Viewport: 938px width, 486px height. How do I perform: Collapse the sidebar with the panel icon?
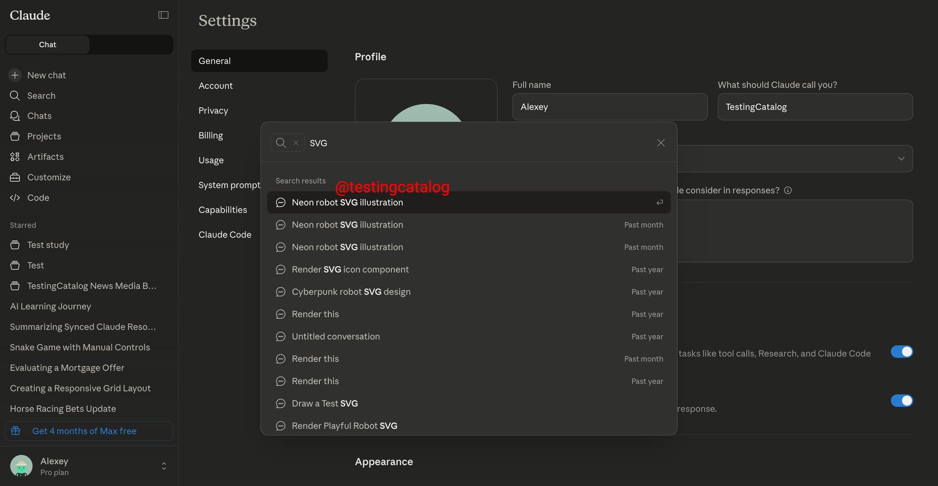[163, 15]
